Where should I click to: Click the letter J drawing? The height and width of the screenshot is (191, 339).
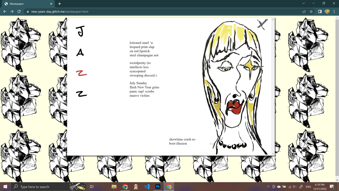(80, 31)
